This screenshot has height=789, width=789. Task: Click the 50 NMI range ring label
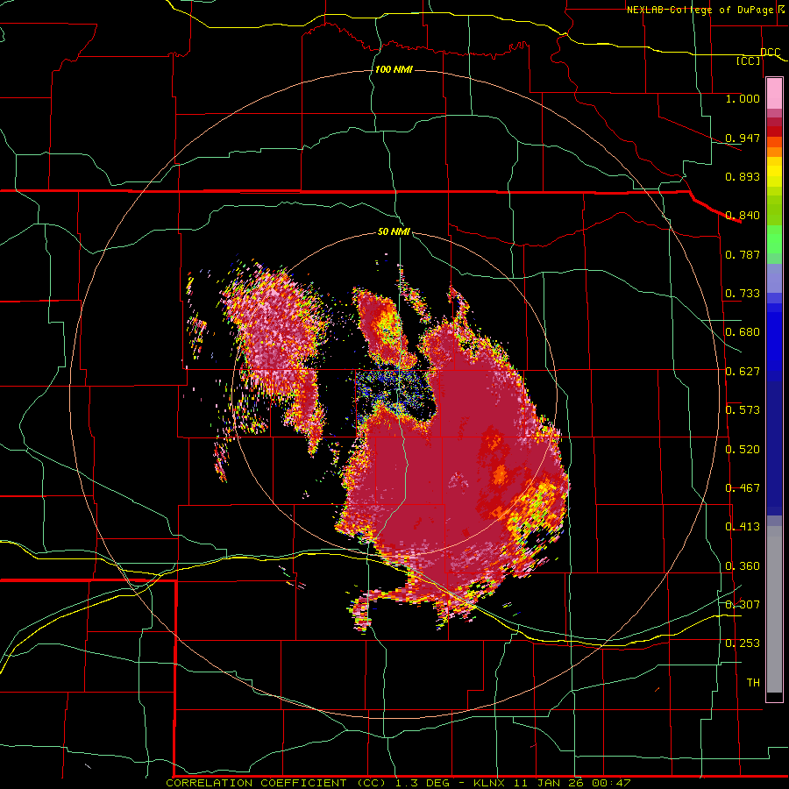(394, 232)
